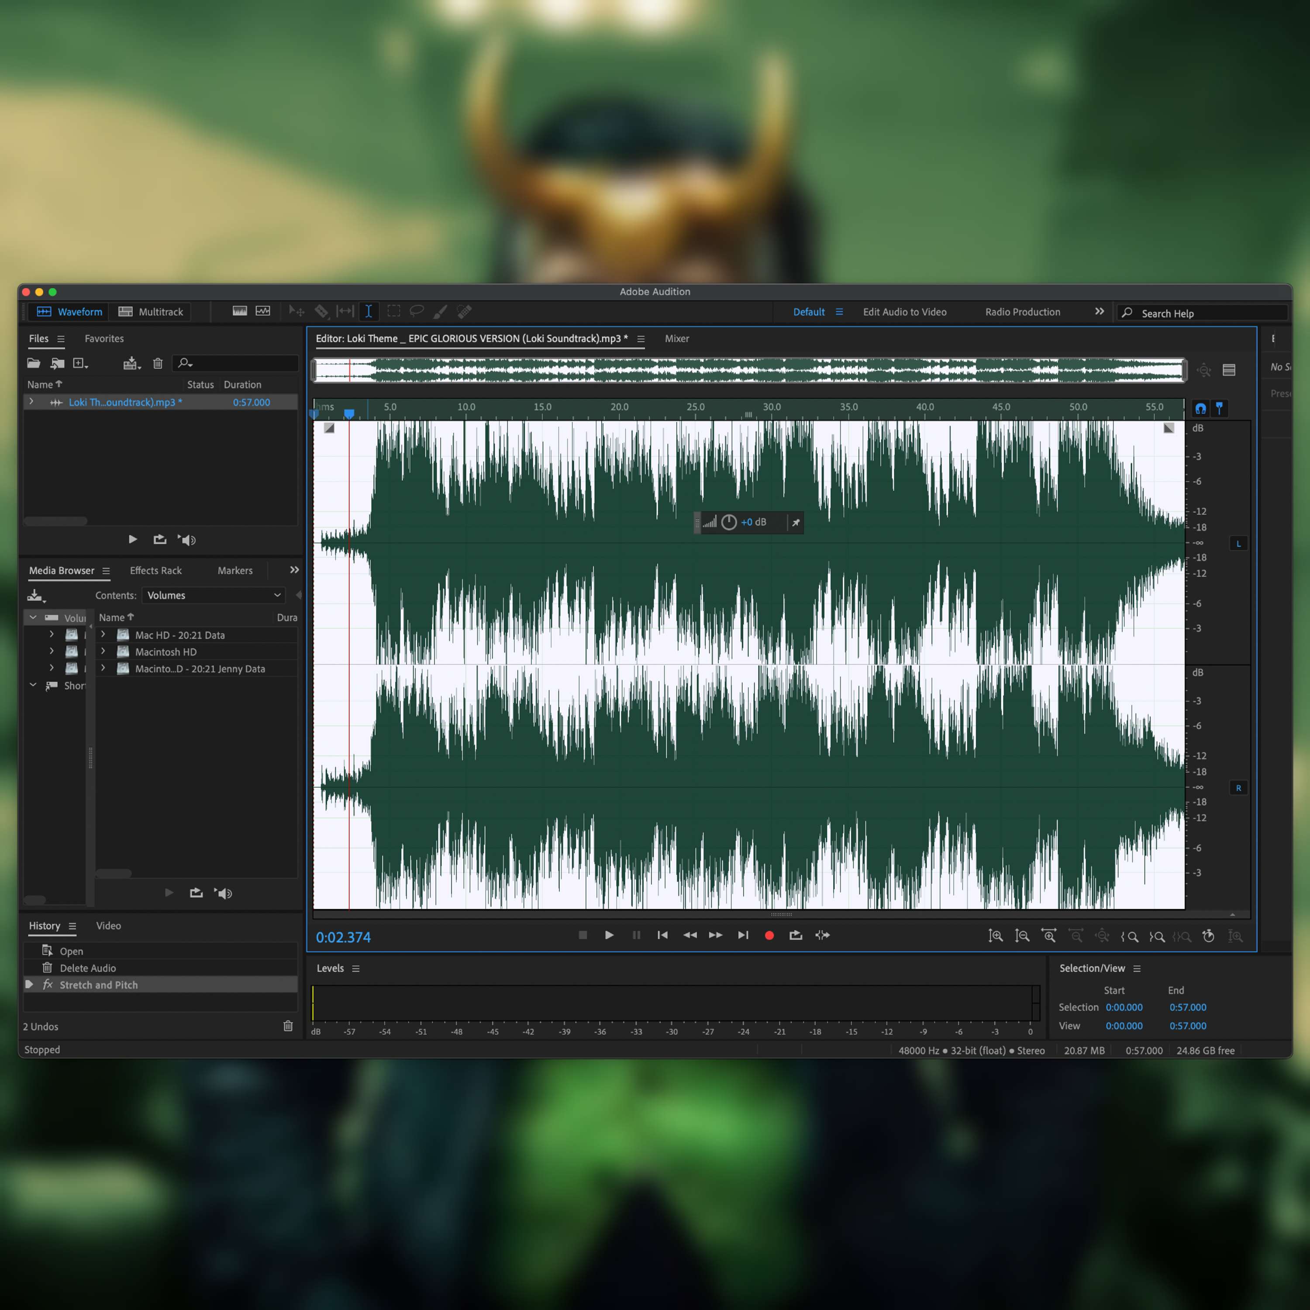Select the Razor tool
This screenshot has height=1310, width=1310.
(321, 311)
